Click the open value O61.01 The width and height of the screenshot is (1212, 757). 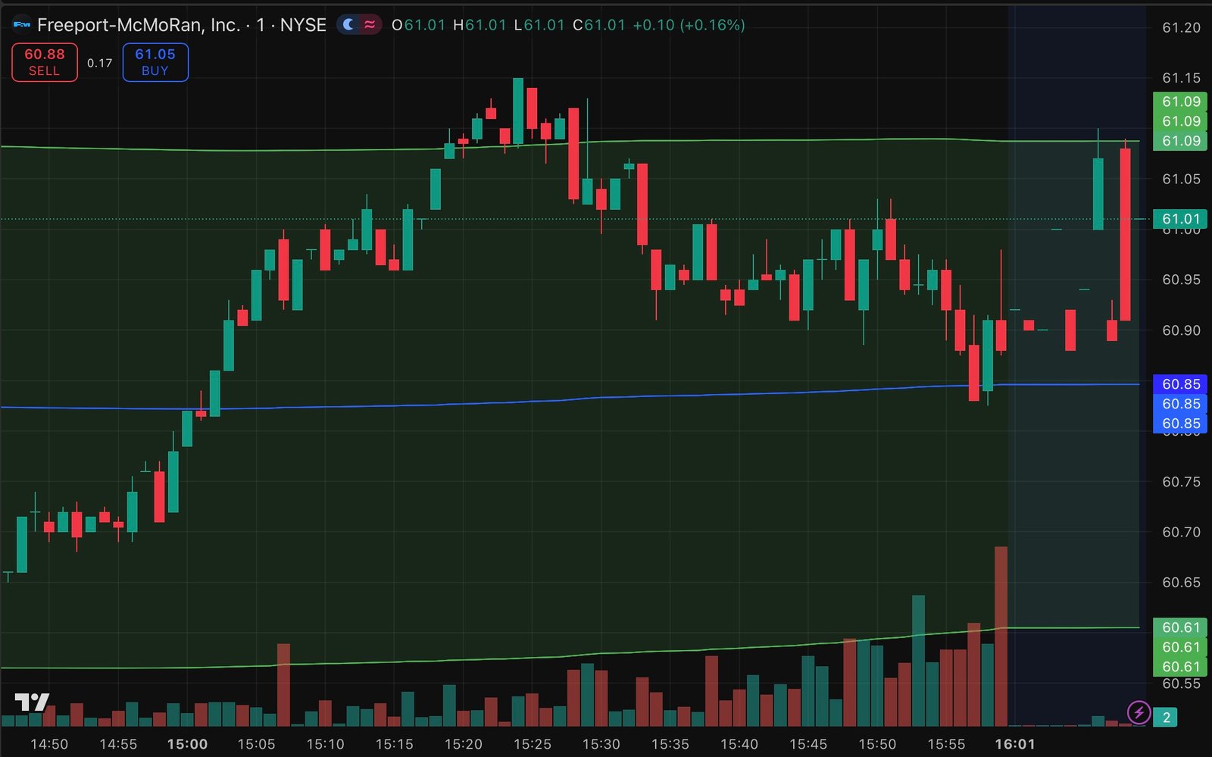[x=418, y=25]
